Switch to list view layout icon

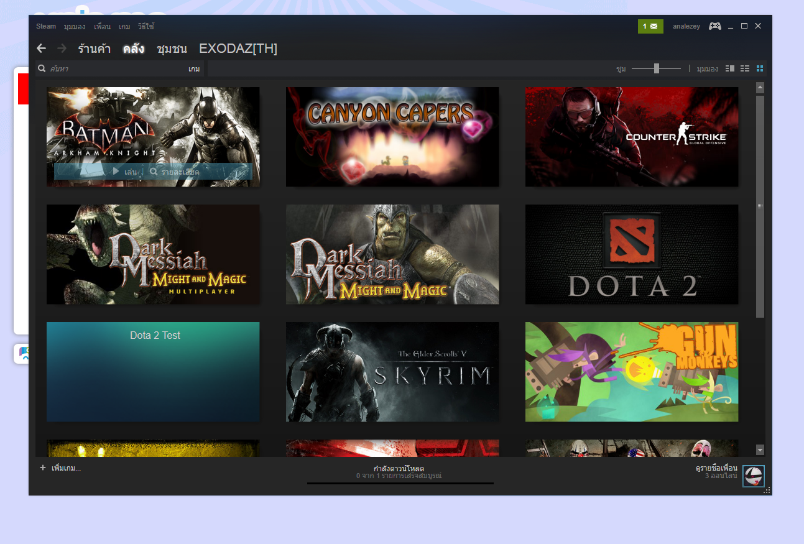(x=745, y=68)
